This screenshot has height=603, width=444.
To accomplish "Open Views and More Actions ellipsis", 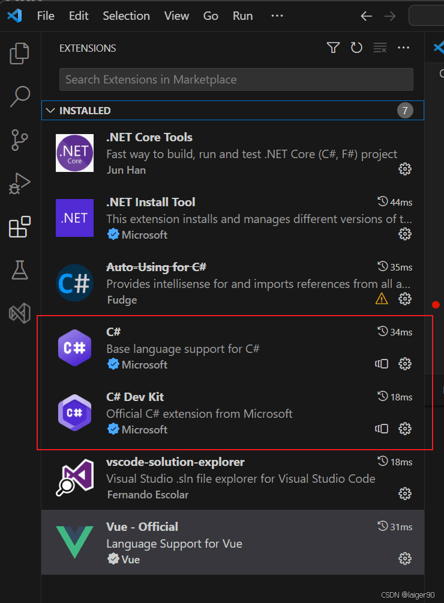I will click(x=404, y=48).
